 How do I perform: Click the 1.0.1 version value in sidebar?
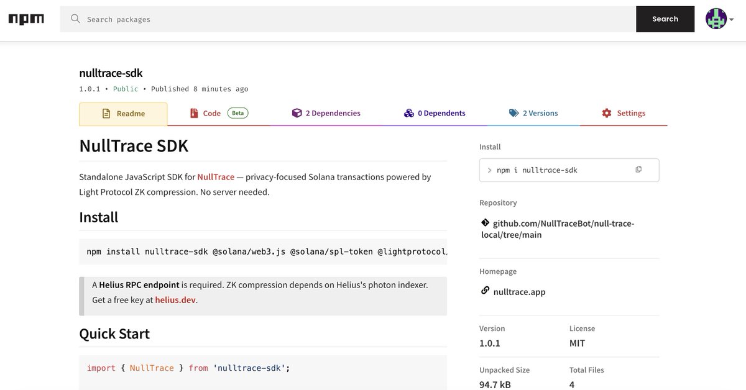490,343
